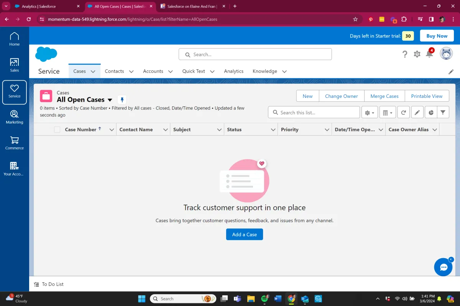The height and width of the screenshot is (306, 460).
Task: Expand the Knowledge tab chevron
Action: pos(284,72)
